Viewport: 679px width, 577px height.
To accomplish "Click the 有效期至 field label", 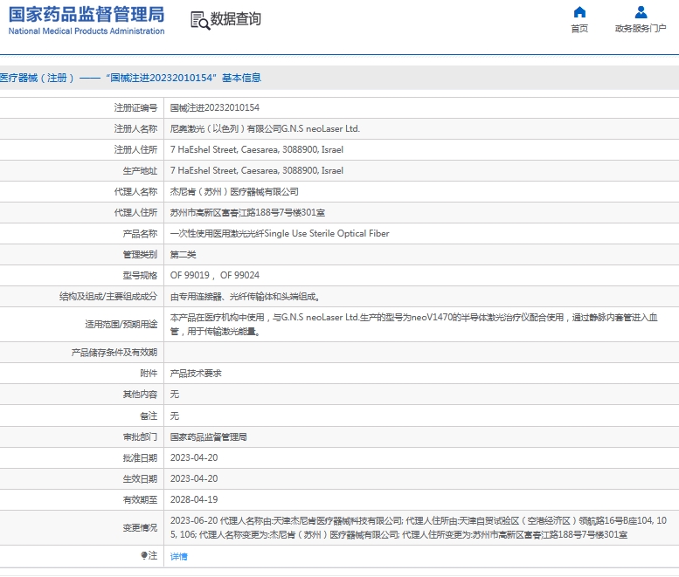I will [140, 500].
